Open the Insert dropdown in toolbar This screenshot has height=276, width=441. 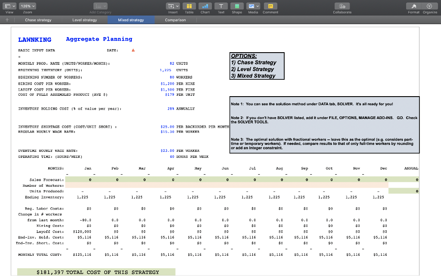pos(173,6)
